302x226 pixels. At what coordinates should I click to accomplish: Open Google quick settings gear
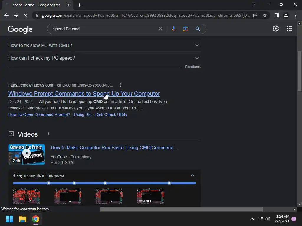pos(276,29)
